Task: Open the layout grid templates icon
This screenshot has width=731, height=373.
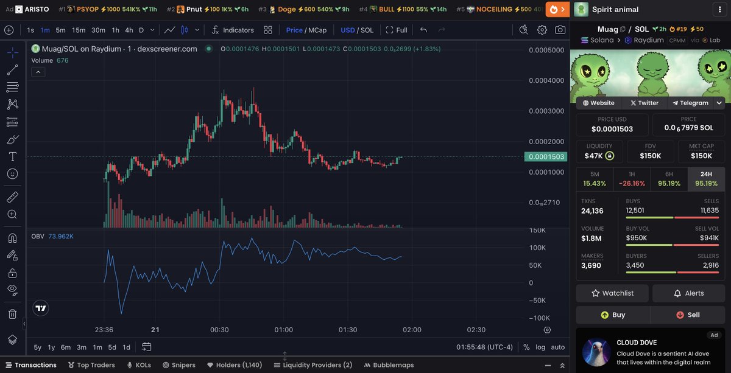Action: [267, 30]
